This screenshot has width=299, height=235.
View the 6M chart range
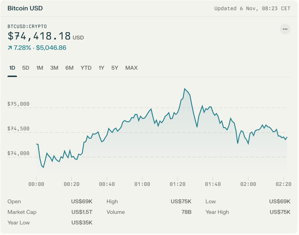pyautogui.click(x=69, y=68)
